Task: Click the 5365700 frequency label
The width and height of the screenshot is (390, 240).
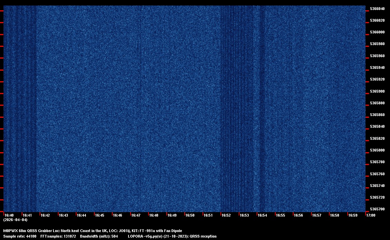Action: point(377,209)
